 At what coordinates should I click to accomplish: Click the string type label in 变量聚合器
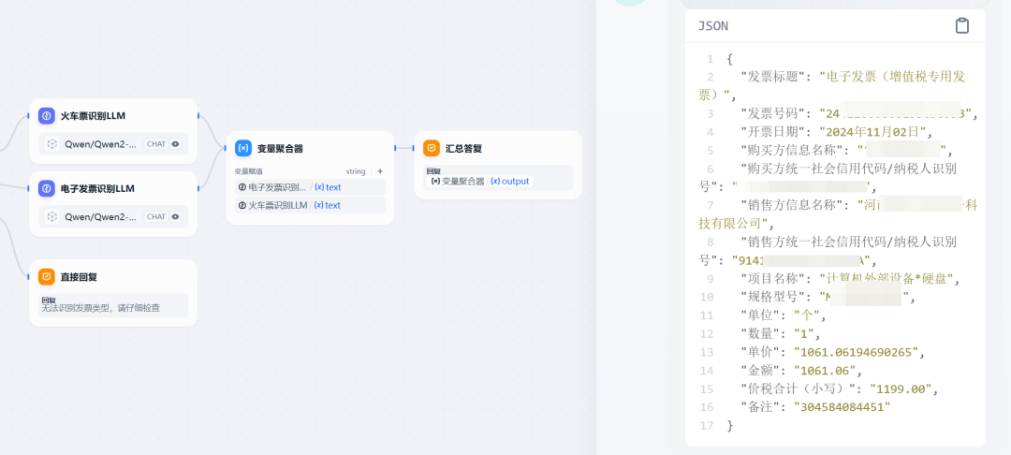click(x=356, y=171)
